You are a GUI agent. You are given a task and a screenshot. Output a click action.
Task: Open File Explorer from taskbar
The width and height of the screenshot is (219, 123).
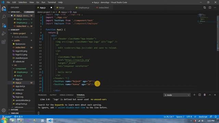[x=13, y=121]
